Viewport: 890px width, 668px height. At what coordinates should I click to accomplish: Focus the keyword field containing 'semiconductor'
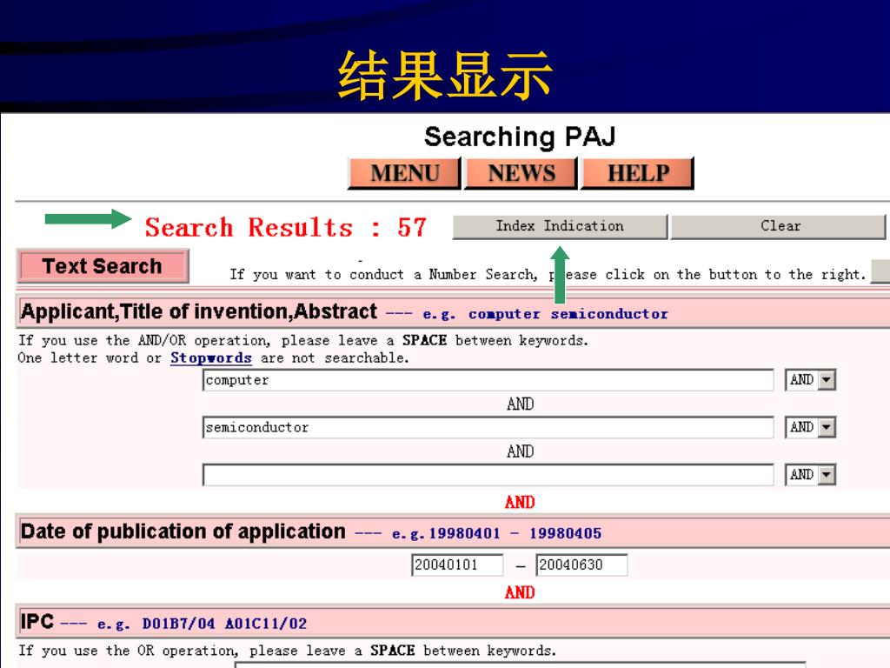[488, 427]
